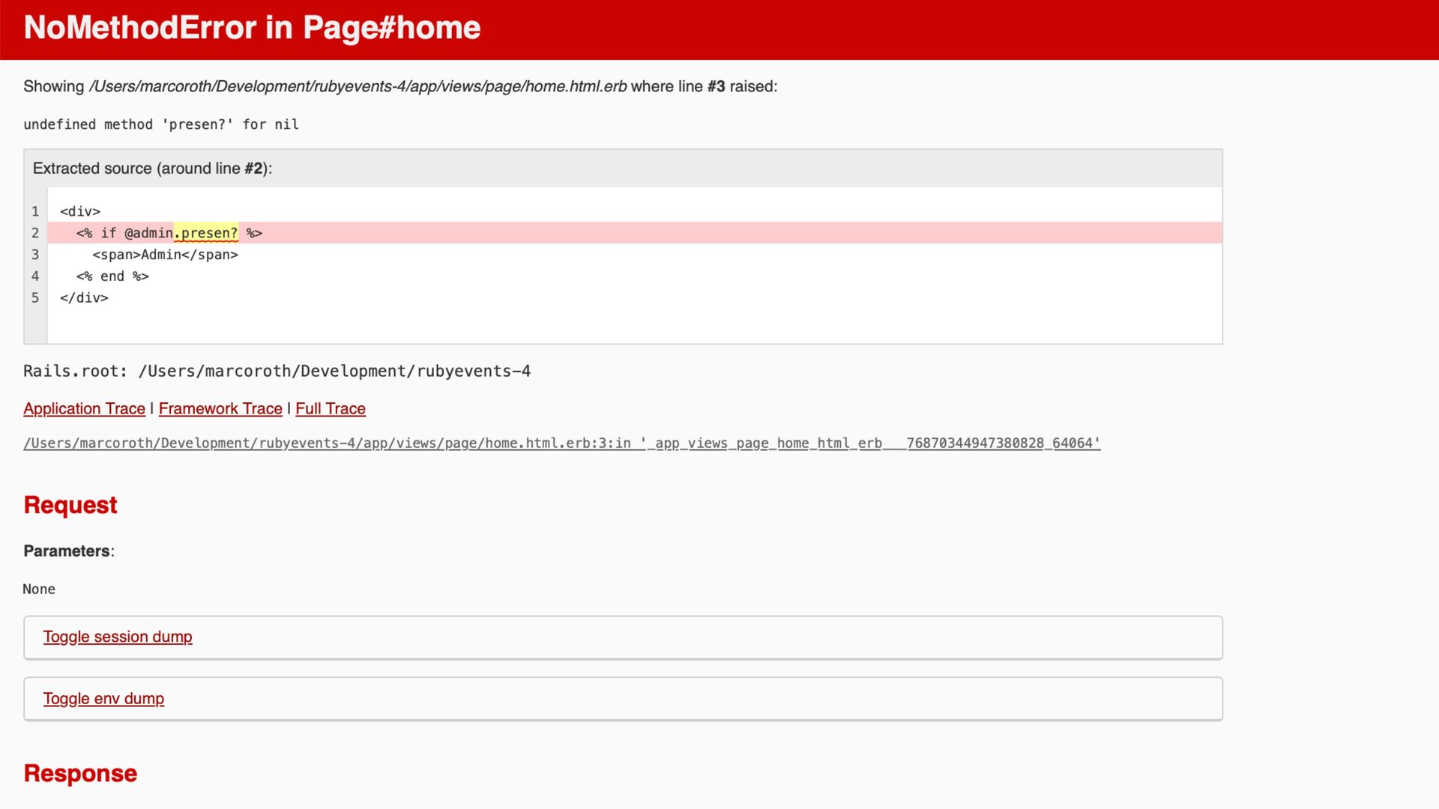This screenshot has width=1439, height=809.
Task: Click line number 3 in extracted source
Action: click(x=35, y=255)
